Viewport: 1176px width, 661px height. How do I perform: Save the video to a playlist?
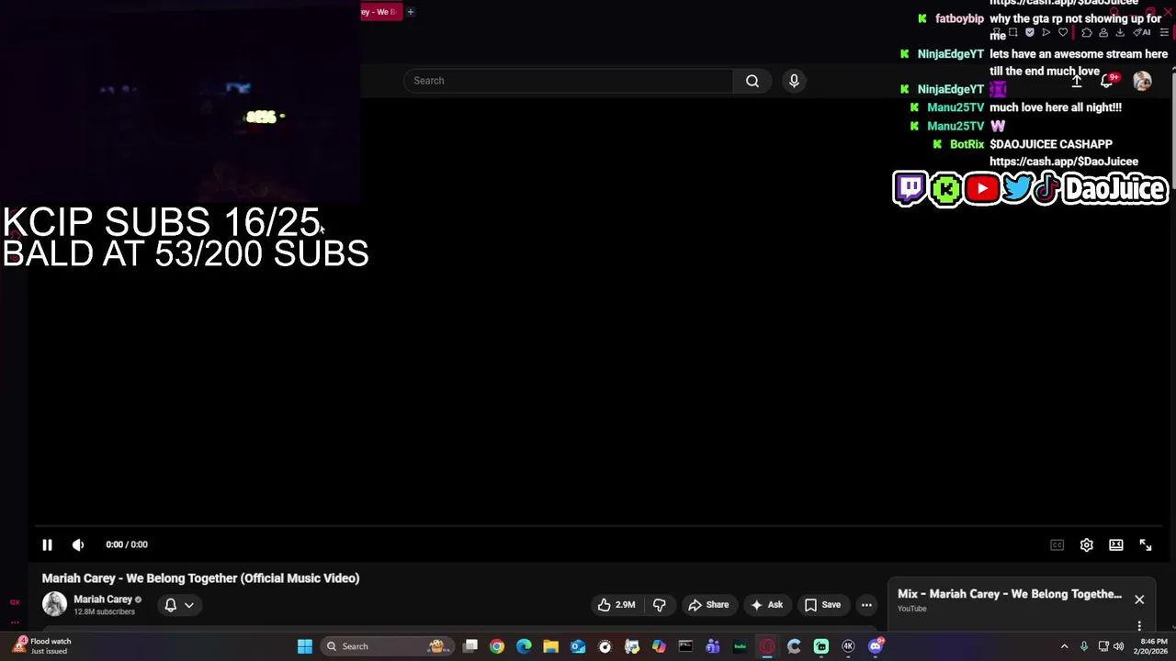click(x=822, y=604)
